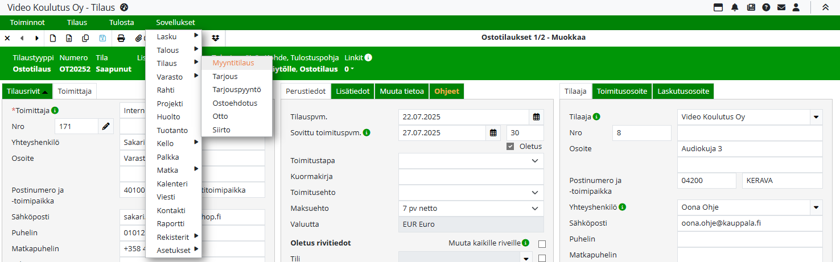Open the Tilaaja combo box arrow
Viewport: 840px width, 262px height.
(x=817, y=117)
